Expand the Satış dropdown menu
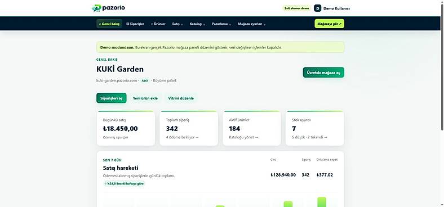Viewport: 444px width, 207px height. click(x=177, y=24)
